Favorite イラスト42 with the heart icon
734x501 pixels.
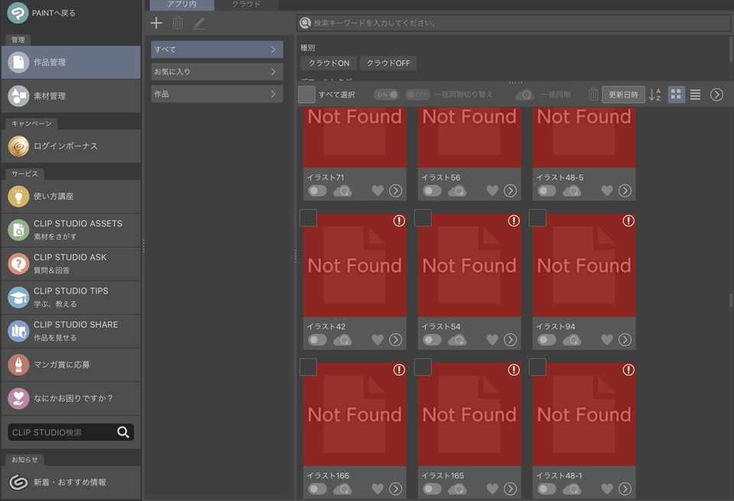point(377,340)
